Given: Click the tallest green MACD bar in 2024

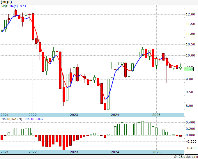Looking at the screenshot, I should coord(143,128).
